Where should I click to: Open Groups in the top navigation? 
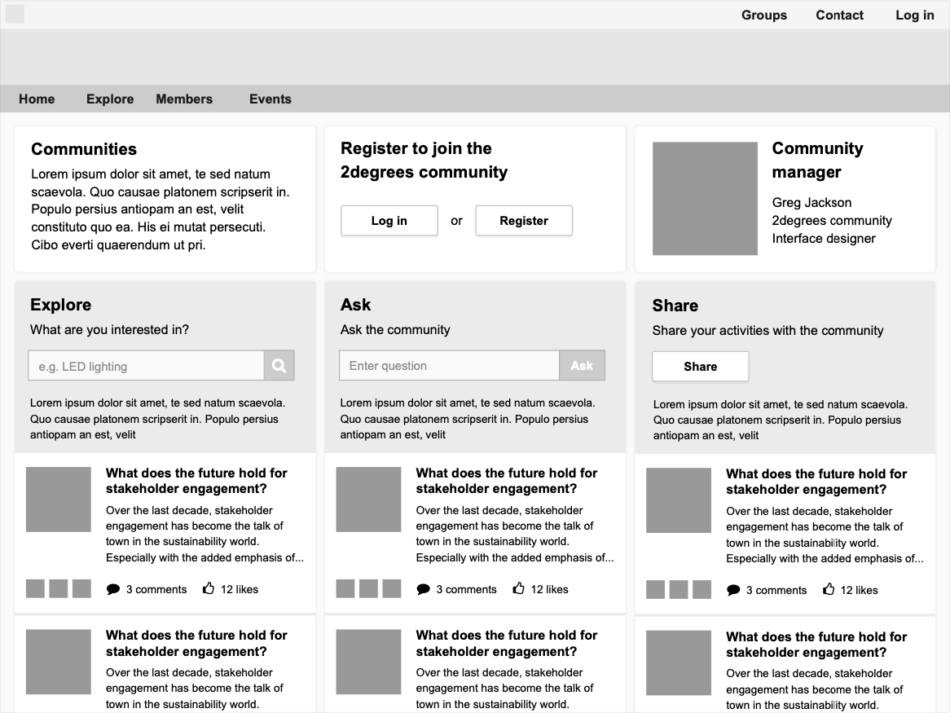(x=764, y=15)
